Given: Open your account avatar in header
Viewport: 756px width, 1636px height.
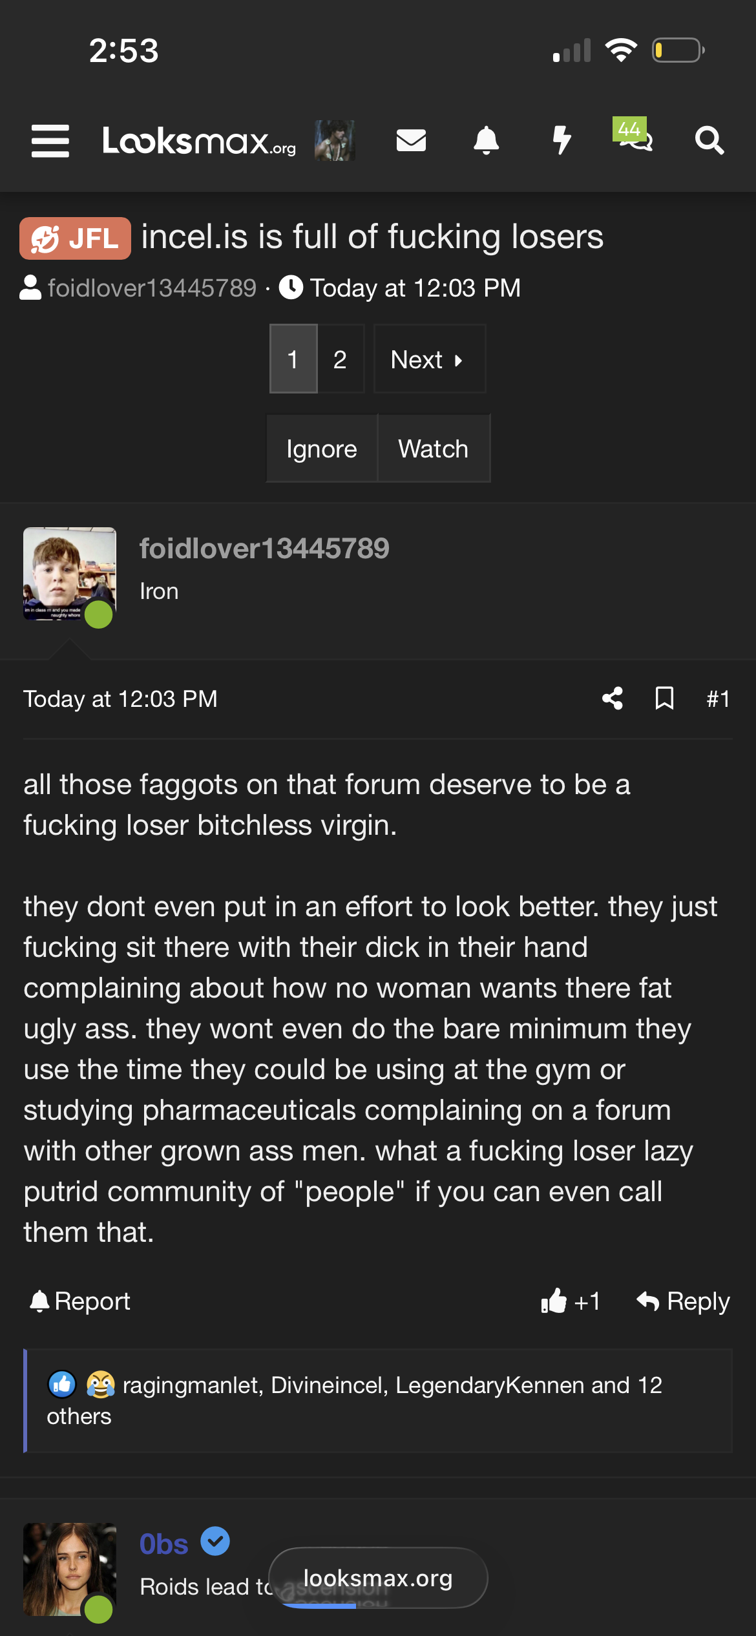Looking at the screenshot, I should [x=335, y=140].
